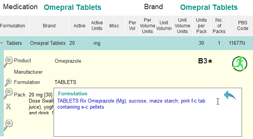Click the Omepral Tablets medication title
253x139 pixels.
tap(73, 7)
